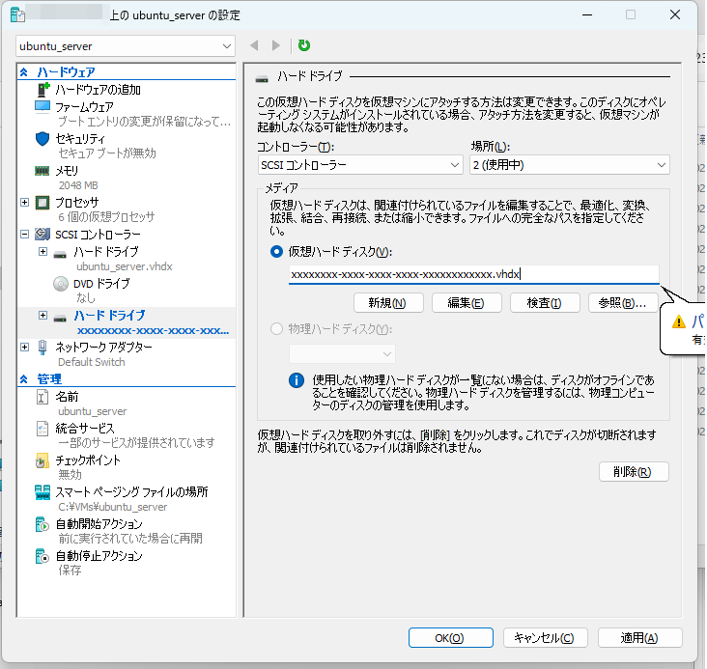Screen dimensions: 707x669
Task: Select the Default Switch text
Action: point(92,362)
